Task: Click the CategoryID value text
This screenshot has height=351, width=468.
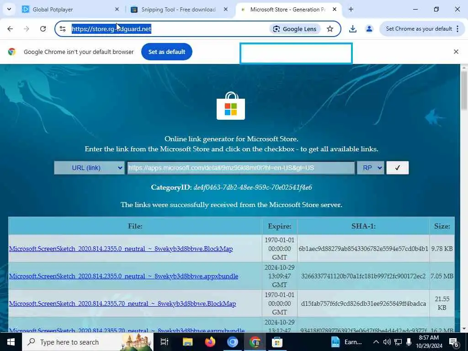Action: pos(252,187)
